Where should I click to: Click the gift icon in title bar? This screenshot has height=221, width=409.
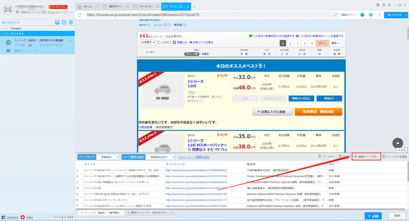(x=378, y=5)
